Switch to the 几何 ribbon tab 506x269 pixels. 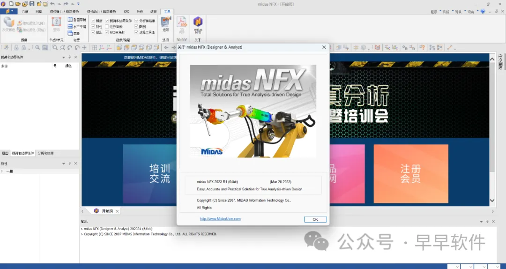[25, 12]
